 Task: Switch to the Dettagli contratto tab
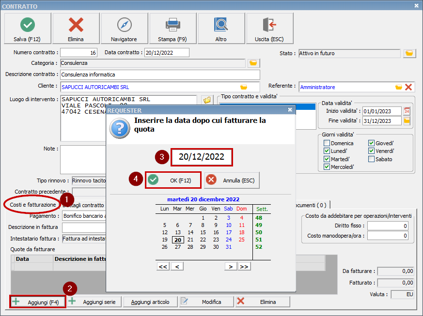83,205
